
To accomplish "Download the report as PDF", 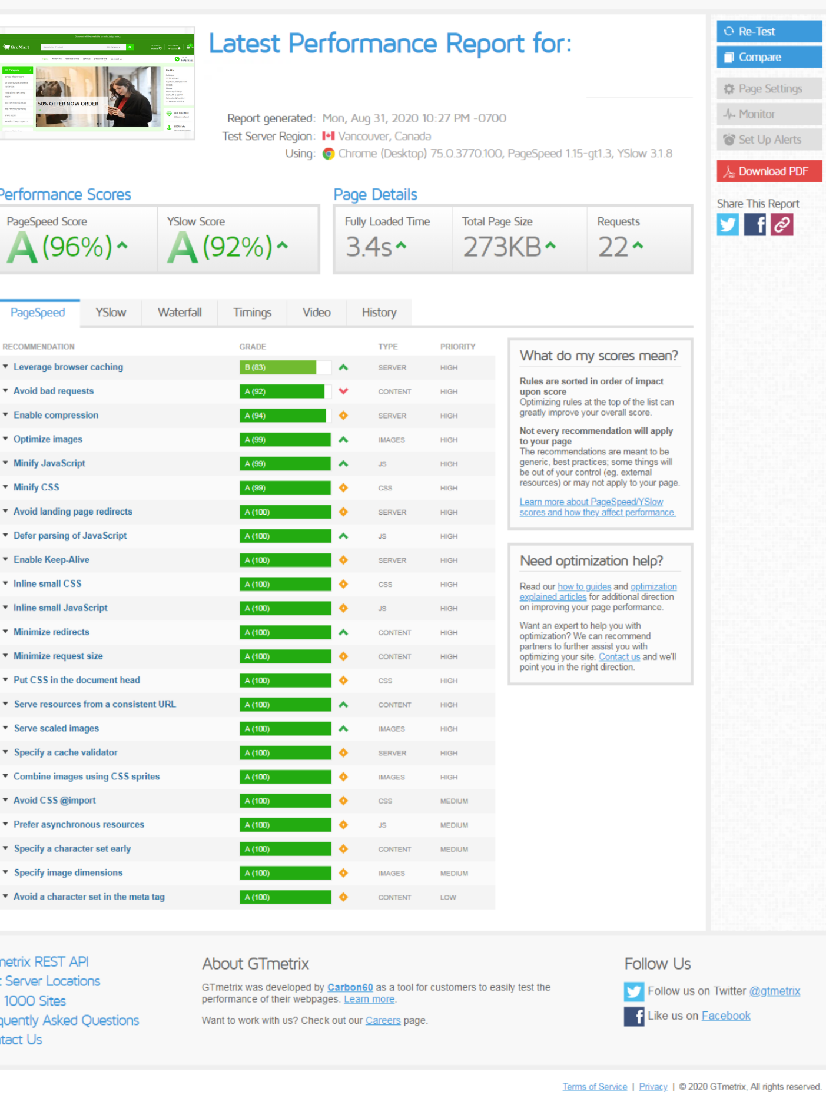I will 769,171.
